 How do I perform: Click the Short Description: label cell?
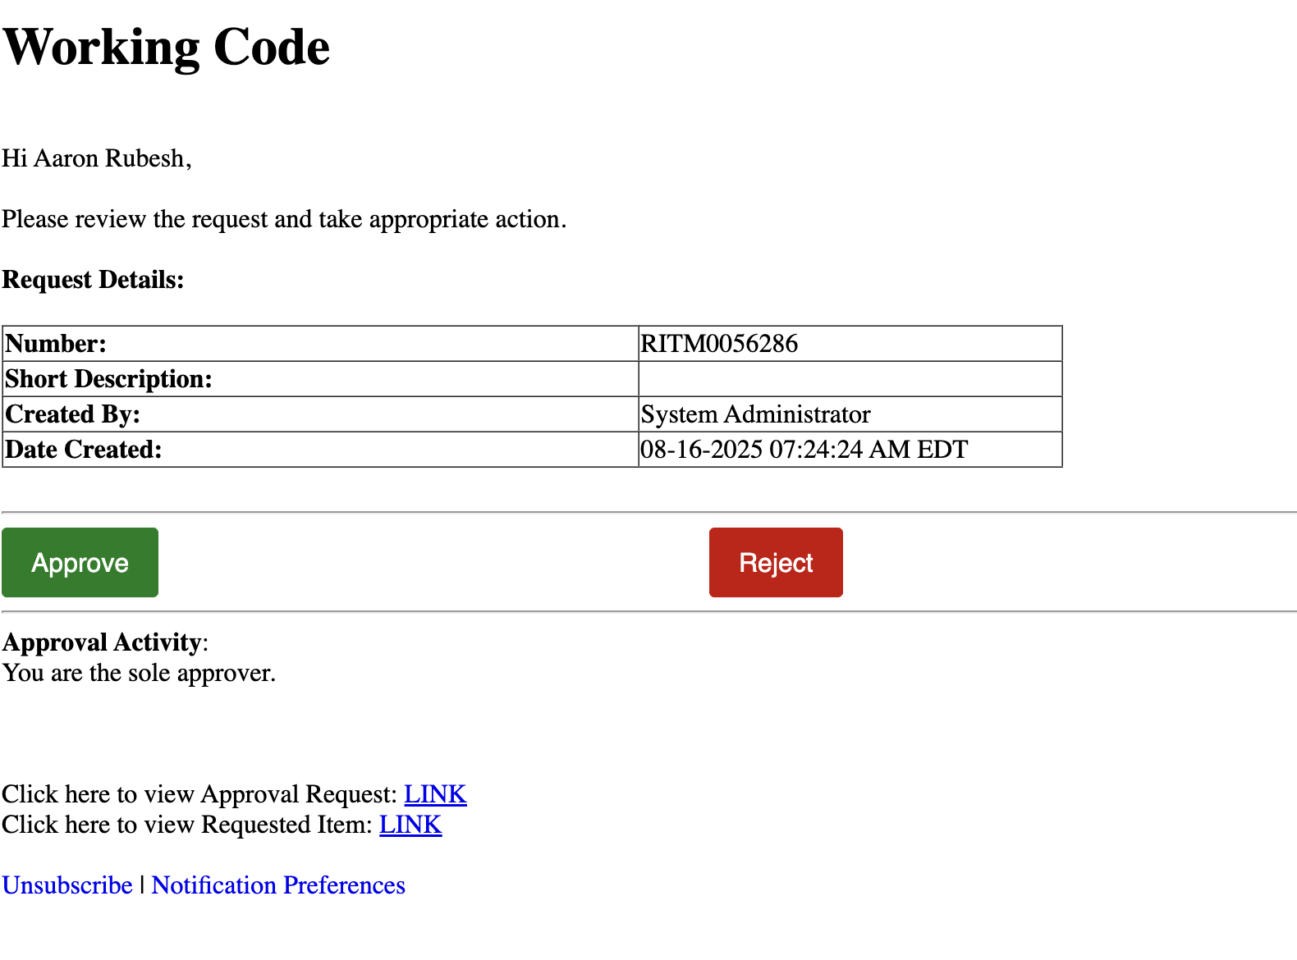tap(109, 379)
